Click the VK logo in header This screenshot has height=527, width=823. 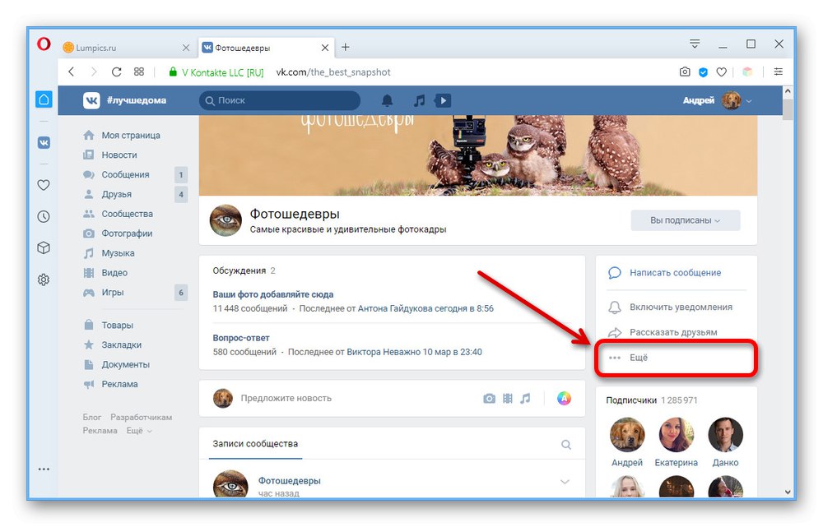pyautogui.click(x=91, y=100)
